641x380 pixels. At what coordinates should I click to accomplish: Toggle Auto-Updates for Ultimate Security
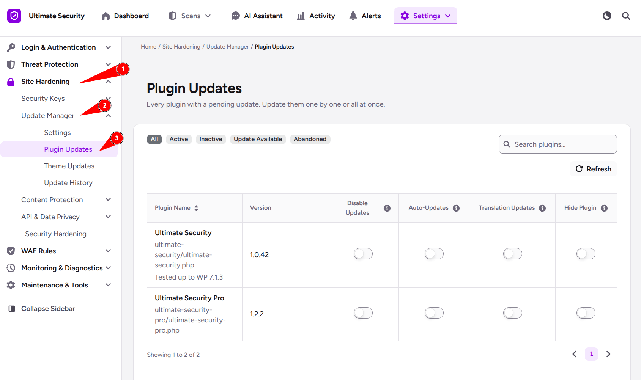pyautogui.click(x=434, y=254)
